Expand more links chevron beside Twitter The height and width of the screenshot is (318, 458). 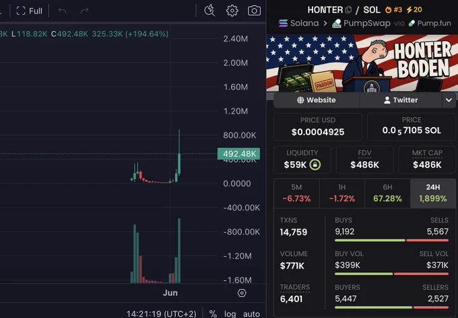pyautogui.click(x=449, y=100)
